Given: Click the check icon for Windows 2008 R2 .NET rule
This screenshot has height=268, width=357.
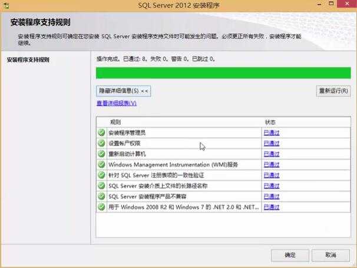Looking at the screenshot, I should click(x=101, y=207).
